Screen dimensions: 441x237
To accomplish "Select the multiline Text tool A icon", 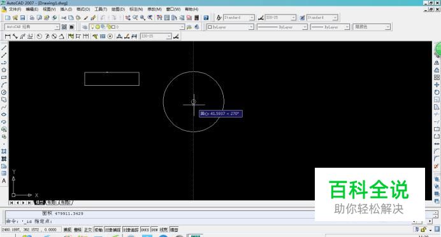I will 4,181.
